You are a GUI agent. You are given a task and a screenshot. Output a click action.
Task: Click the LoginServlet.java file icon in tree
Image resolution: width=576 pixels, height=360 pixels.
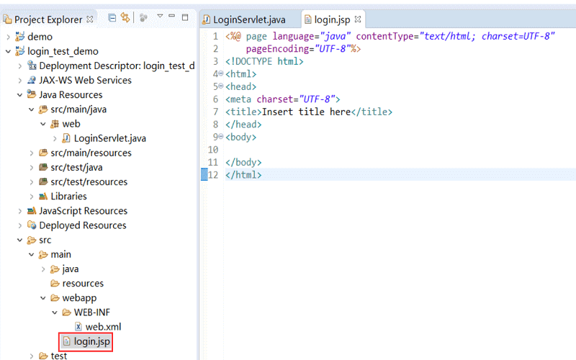[66, 138]
